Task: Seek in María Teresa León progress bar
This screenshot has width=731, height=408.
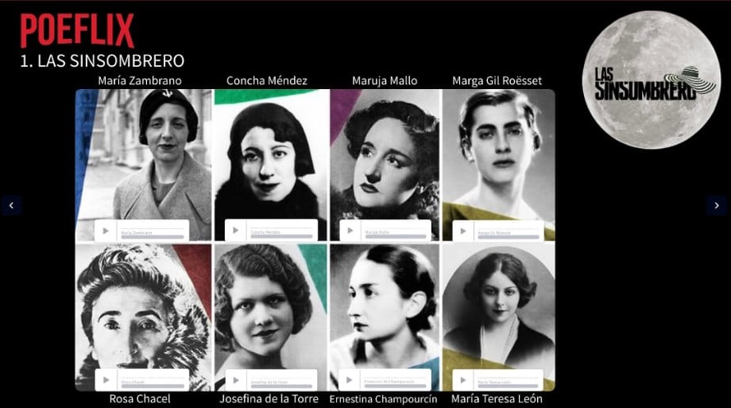Action: 509,386
